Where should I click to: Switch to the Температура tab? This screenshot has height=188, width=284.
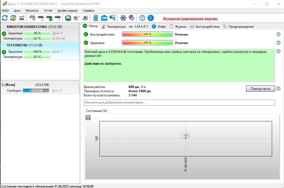(x=114, y=26)
